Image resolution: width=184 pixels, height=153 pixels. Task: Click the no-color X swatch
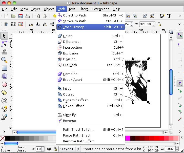click(x=3, y=138)
